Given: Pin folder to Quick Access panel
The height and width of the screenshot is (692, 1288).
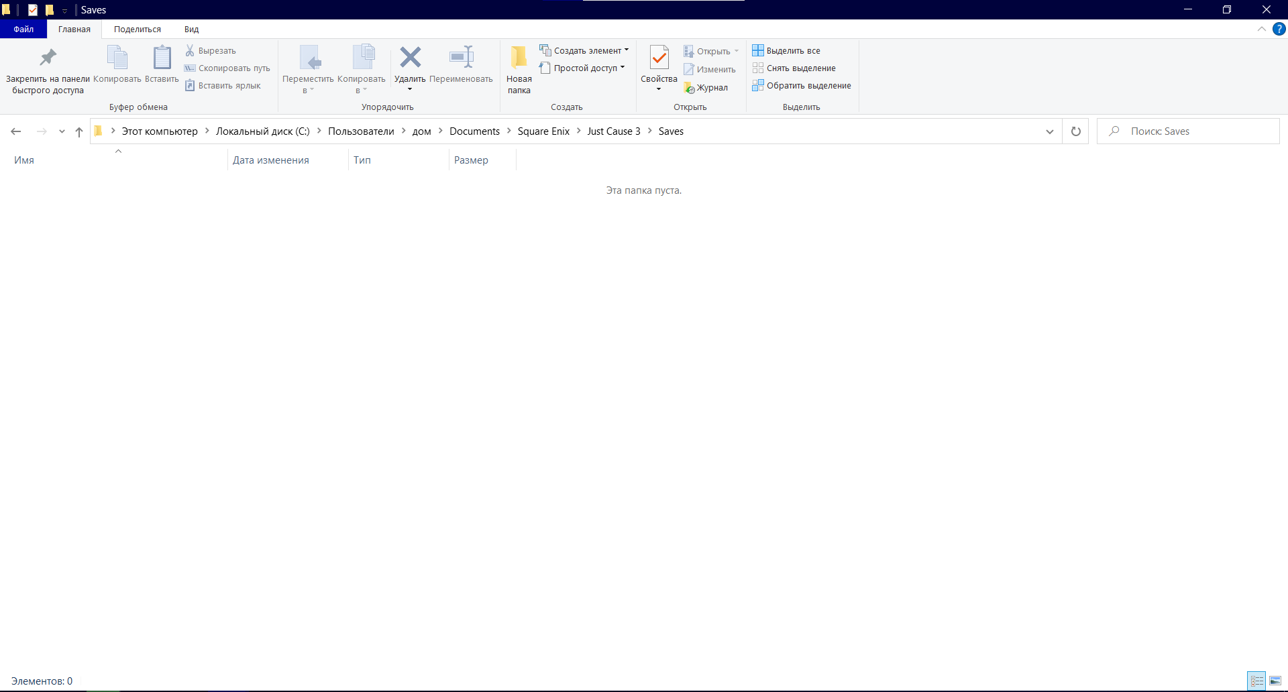Looking at the screenshot, I should pyautogui.click(x=48, y=70).
